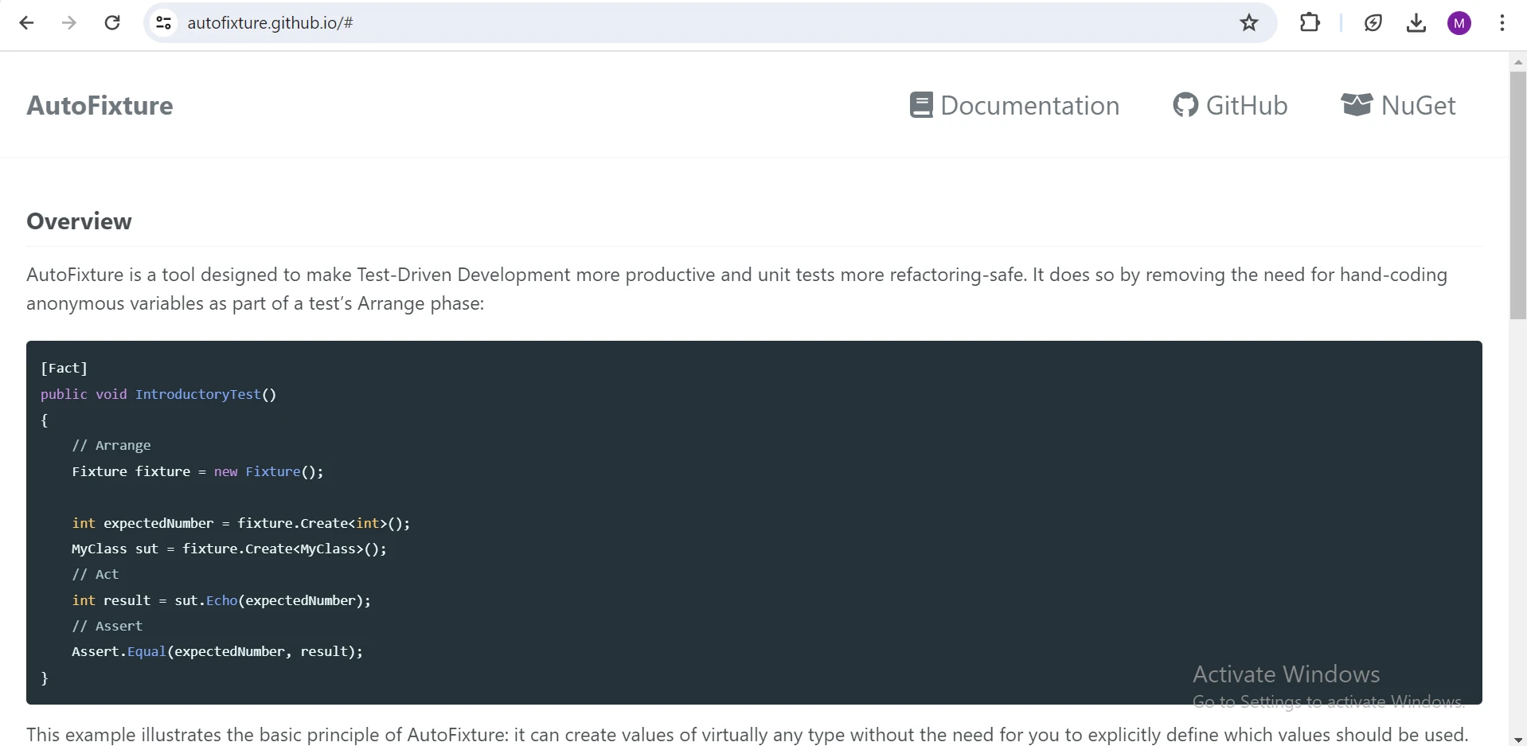Click the NuGet box icon
1527x746 pixels.
(x=1357, y=105)
